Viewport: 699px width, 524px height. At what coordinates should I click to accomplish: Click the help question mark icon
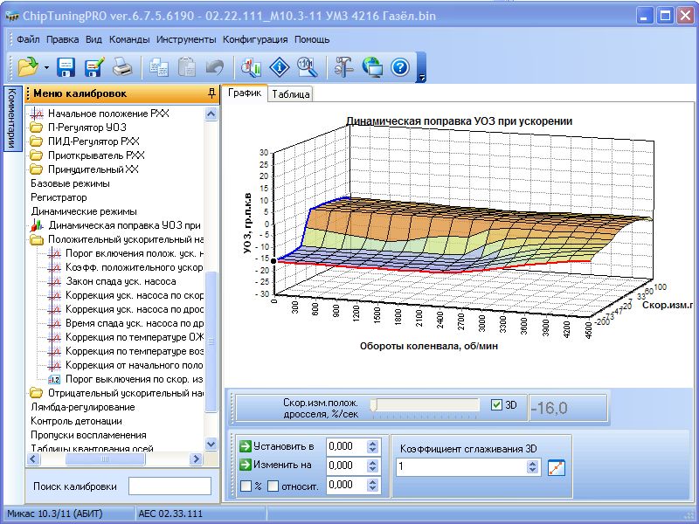(400, 66)
